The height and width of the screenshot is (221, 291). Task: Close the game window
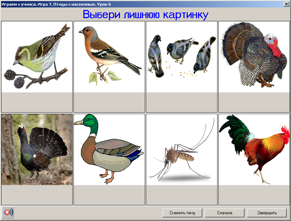pos(286,4)
